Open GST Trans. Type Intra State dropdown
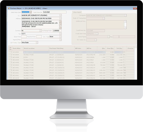143x132 pixels. [37, 42]
